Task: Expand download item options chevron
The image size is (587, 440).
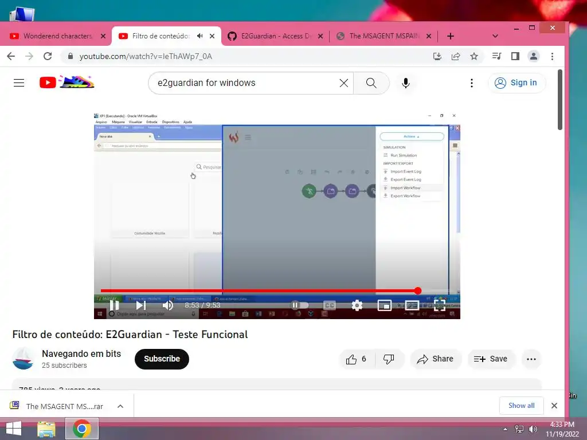Action: tap(120, 406)
